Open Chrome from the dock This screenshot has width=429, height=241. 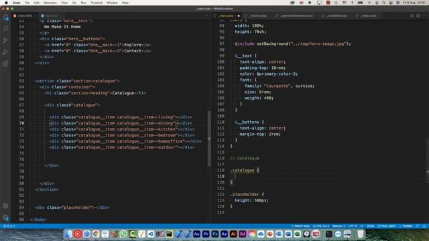(x=96, y=234)
